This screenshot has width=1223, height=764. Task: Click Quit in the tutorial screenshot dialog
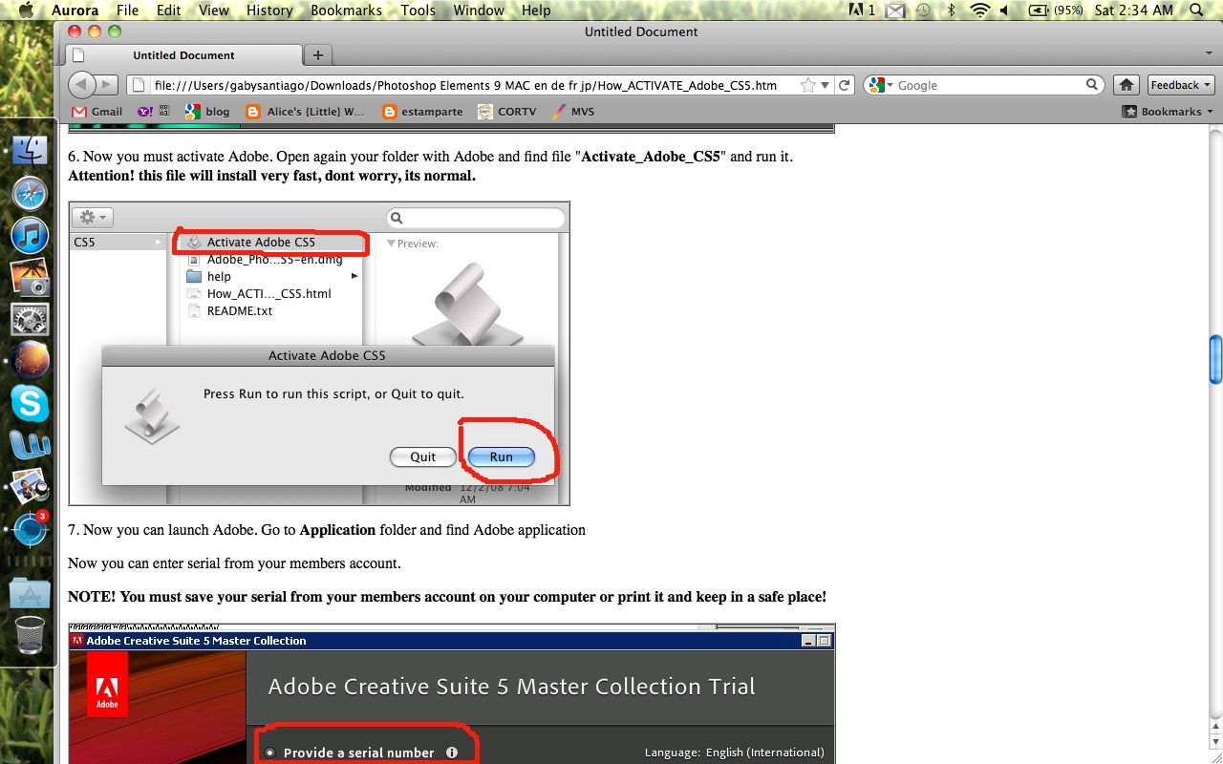pos(422,456)
